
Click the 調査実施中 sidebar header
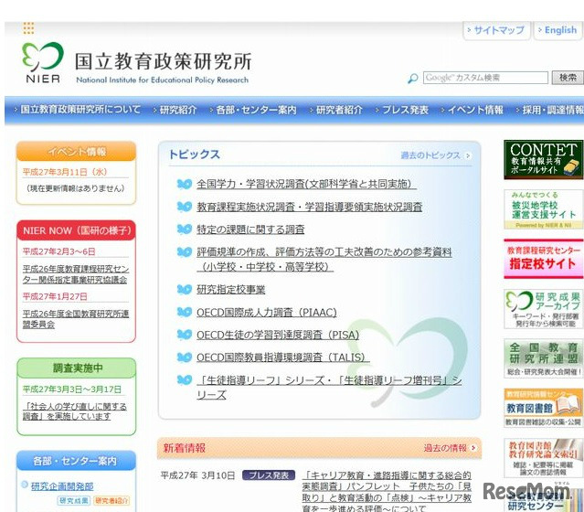pos(77,368)
